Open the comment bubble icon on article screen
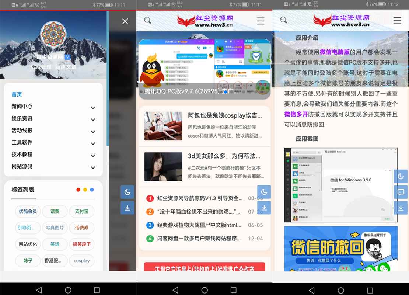This screenshot has width=409, height=295. (401, 192)
